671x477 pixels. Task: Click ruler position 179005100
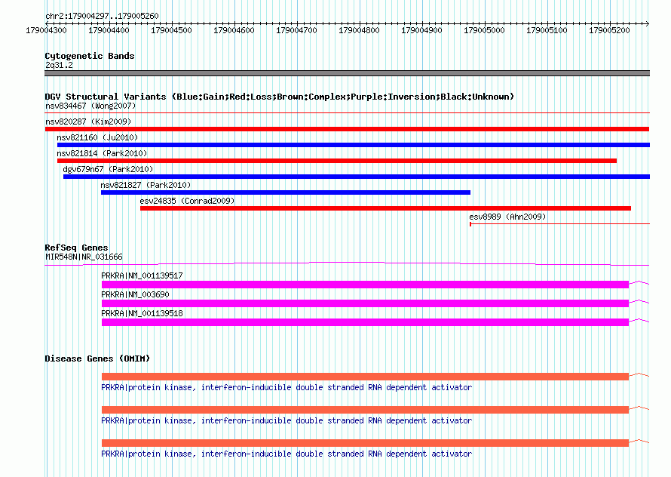coord(547,30)
